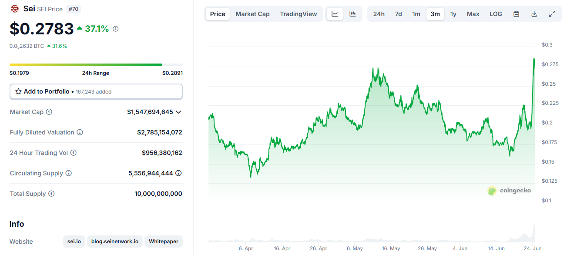Click the $0.275 price axis label
The height and width of the screenshot is (255, 567).
coord(550,64)
